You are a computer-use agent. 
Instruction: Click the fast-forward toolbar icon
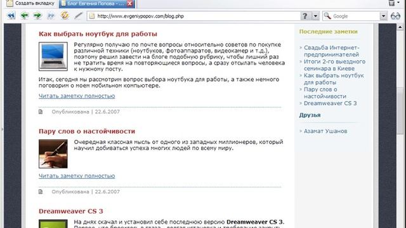(x=51, y=16)
